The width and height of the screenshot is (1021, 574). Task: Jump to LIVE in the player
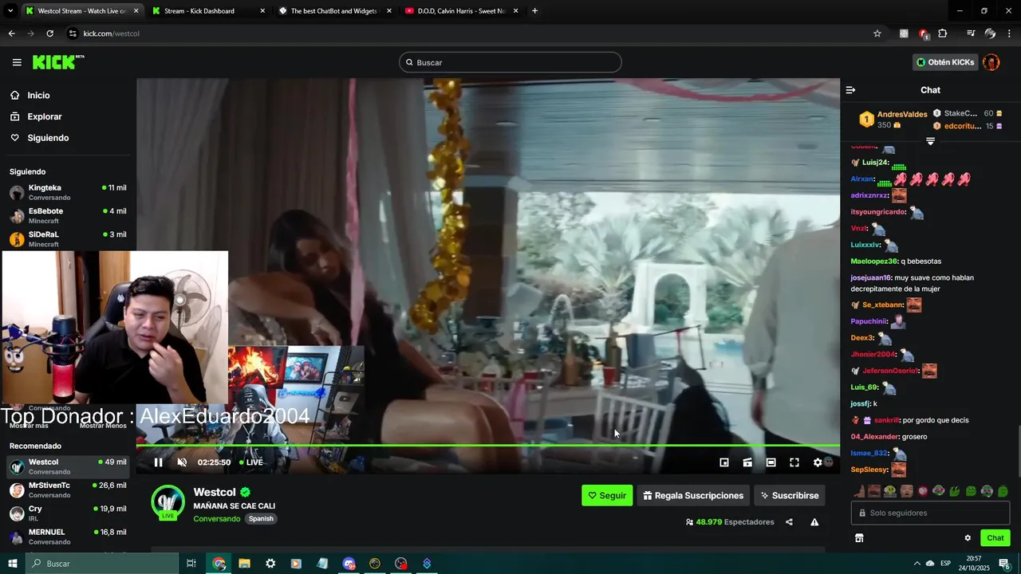point(251,462)
